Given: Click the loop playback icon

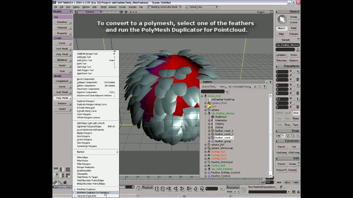Looking at the screenshot, I should pyautogui.click(x=196, y=189).
